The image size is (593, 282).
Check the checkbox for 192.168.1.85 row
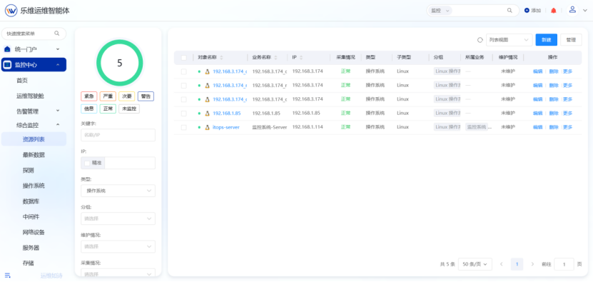(184, 114)
